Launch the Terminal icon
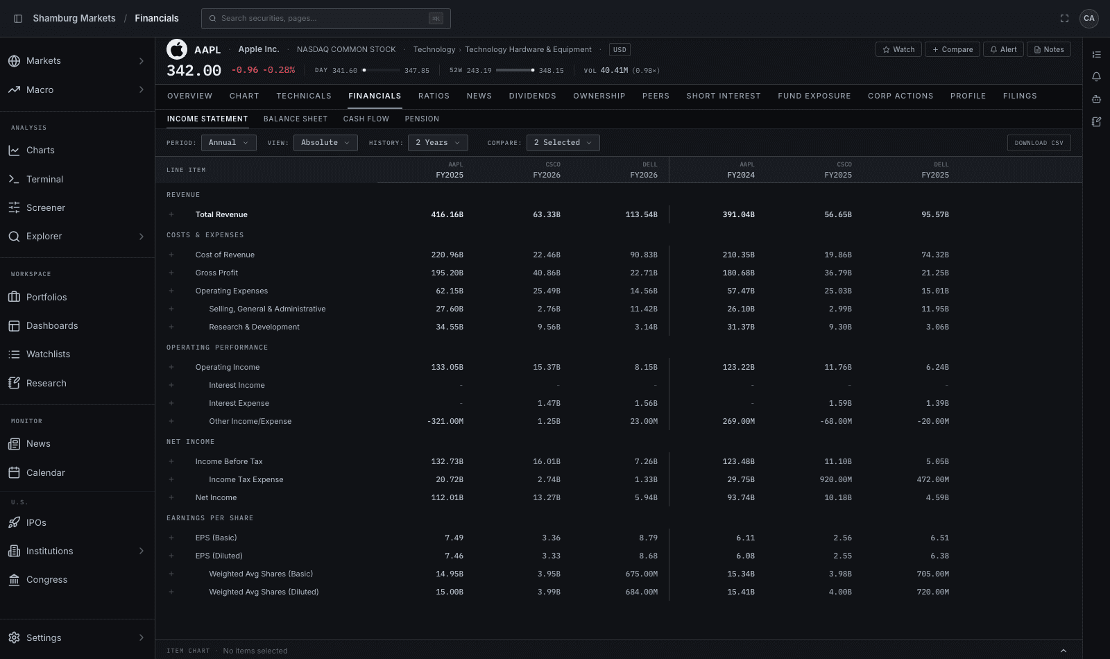This screenshot has height=659, width=1110. click(x=14, y=179)
